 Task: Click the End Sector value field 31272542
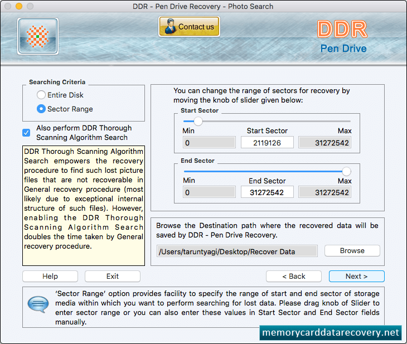tap(267, 192)
